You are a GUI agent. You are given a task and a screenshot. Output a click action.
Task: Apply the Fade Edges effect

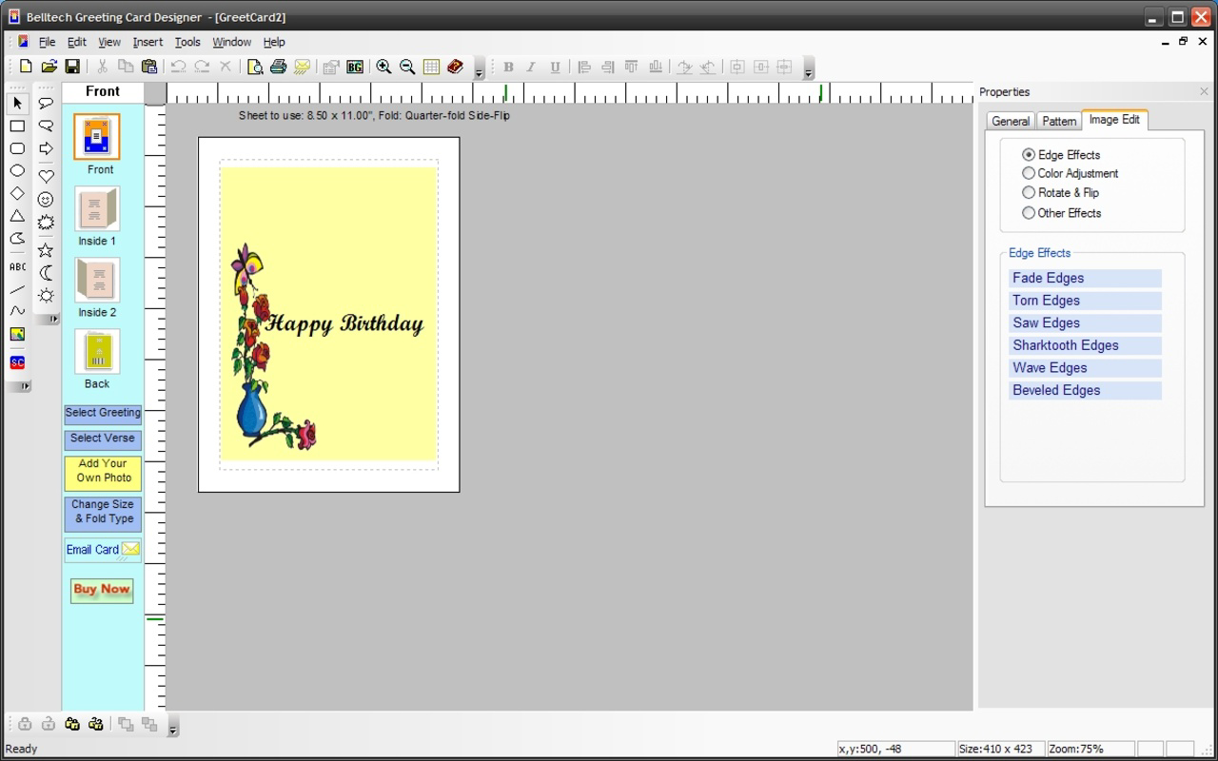(x=1085, y=278)
